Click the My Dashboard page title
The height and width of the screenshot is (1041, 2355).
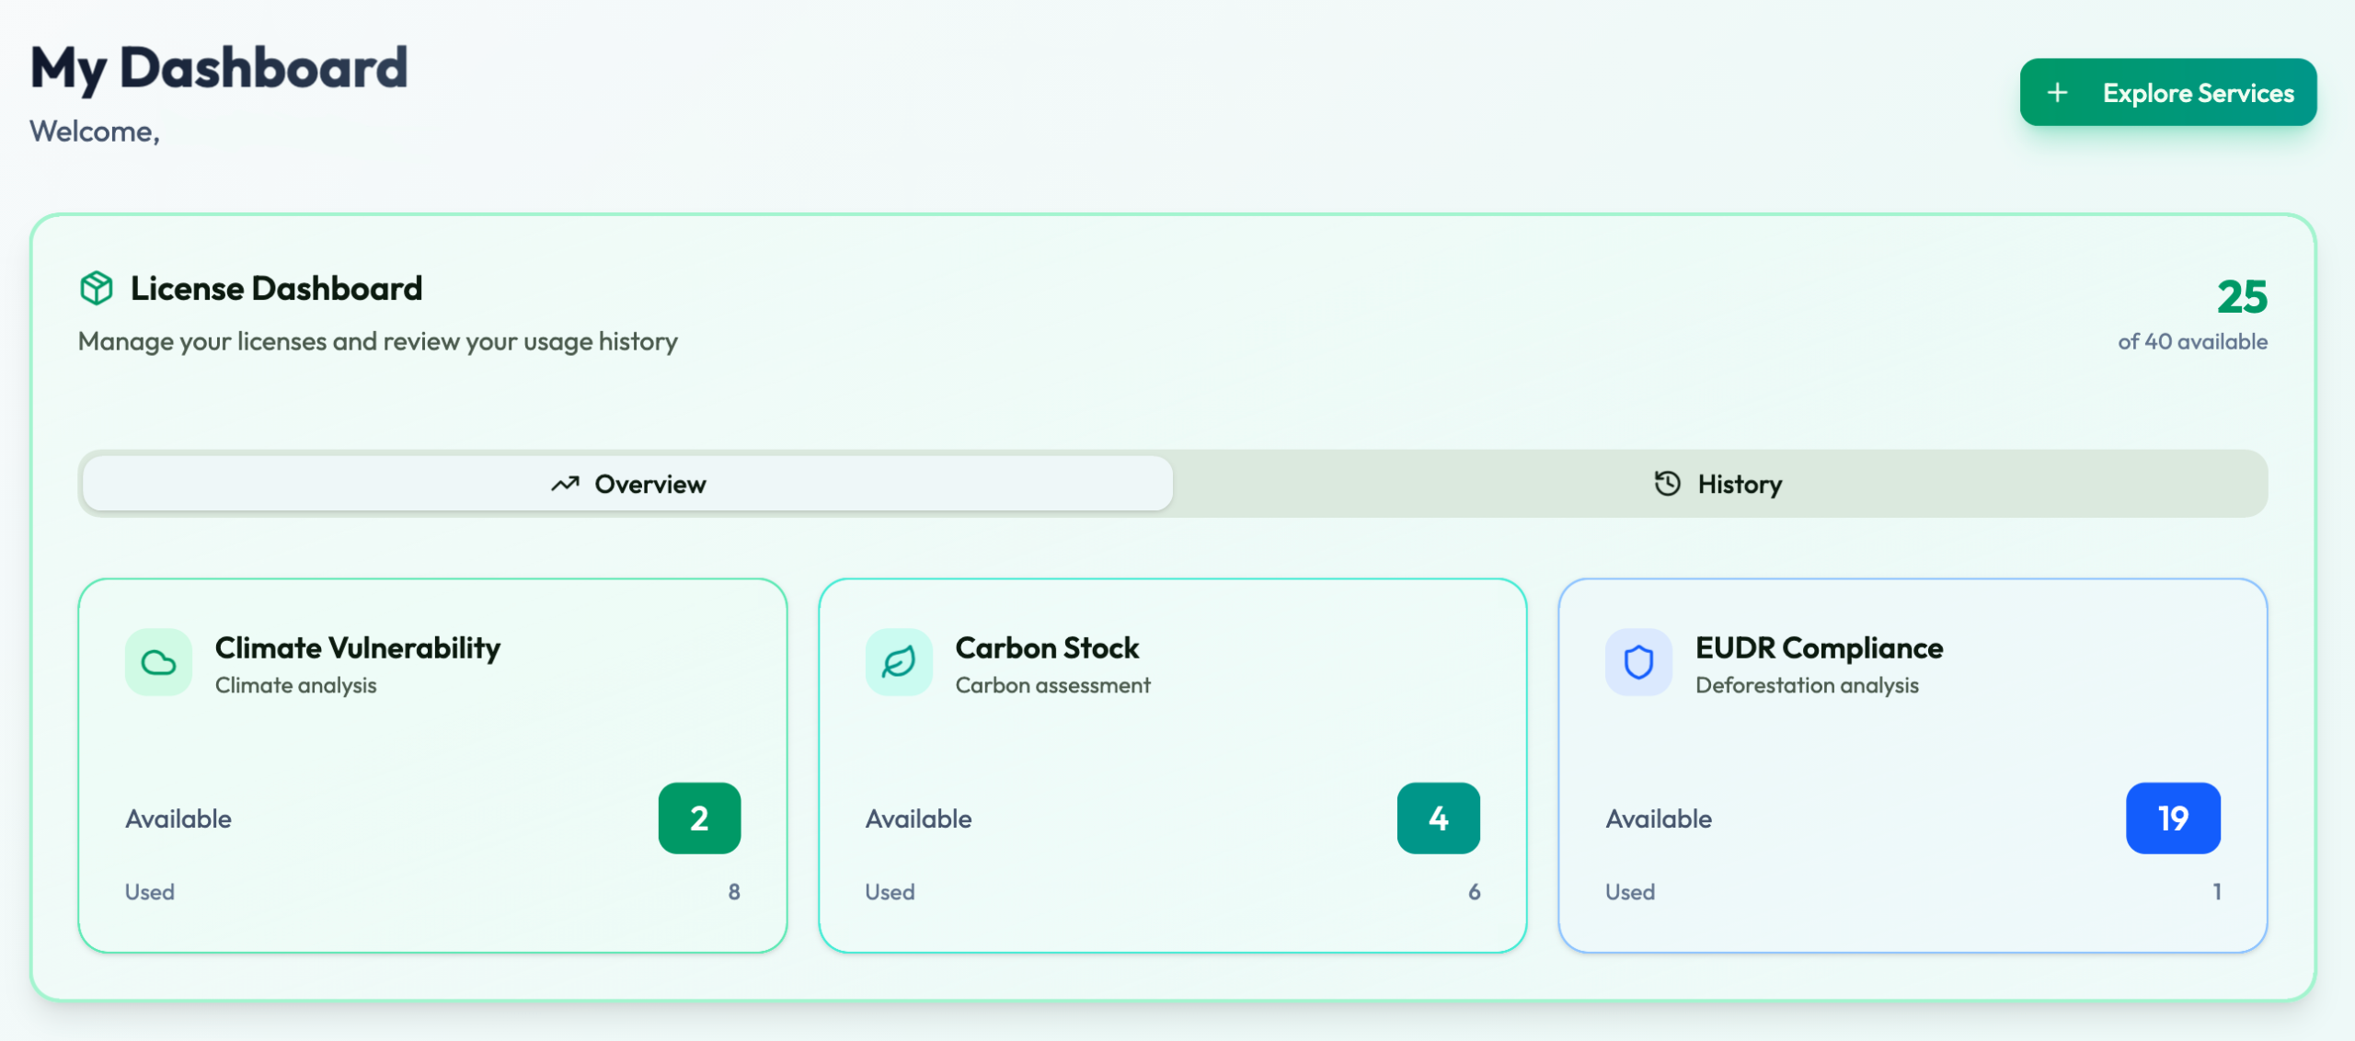point(219,68)
